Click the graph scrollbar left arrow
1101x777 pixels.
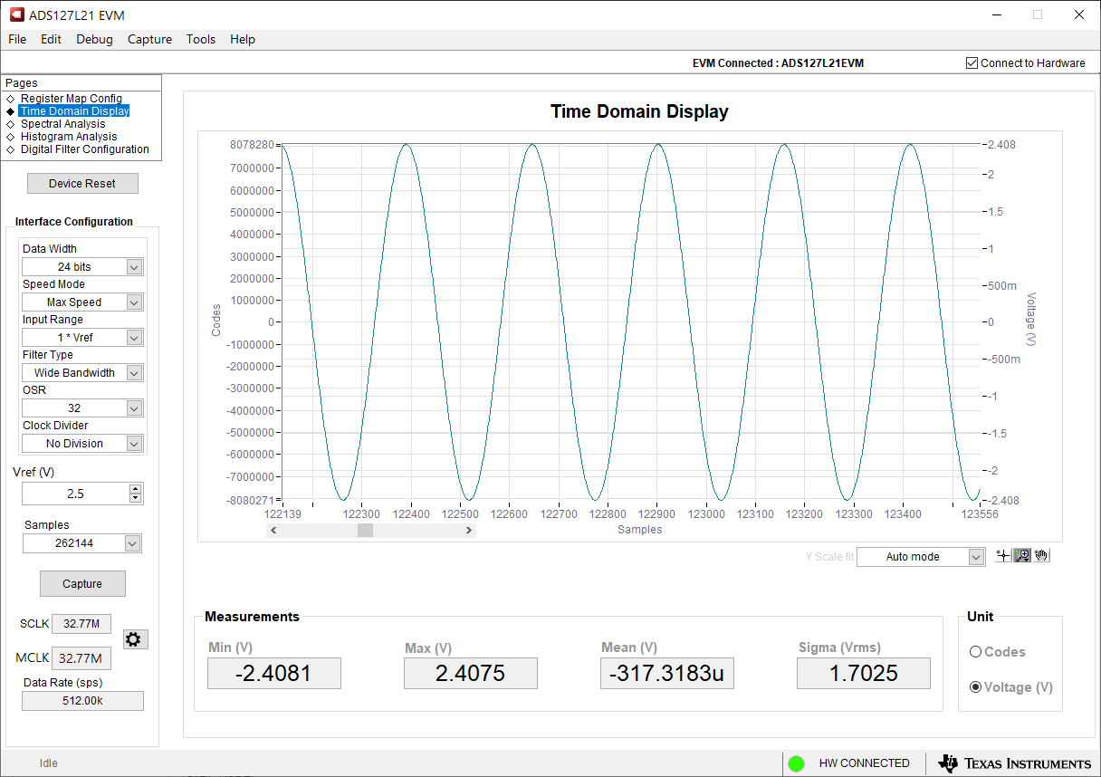[273, 531]
